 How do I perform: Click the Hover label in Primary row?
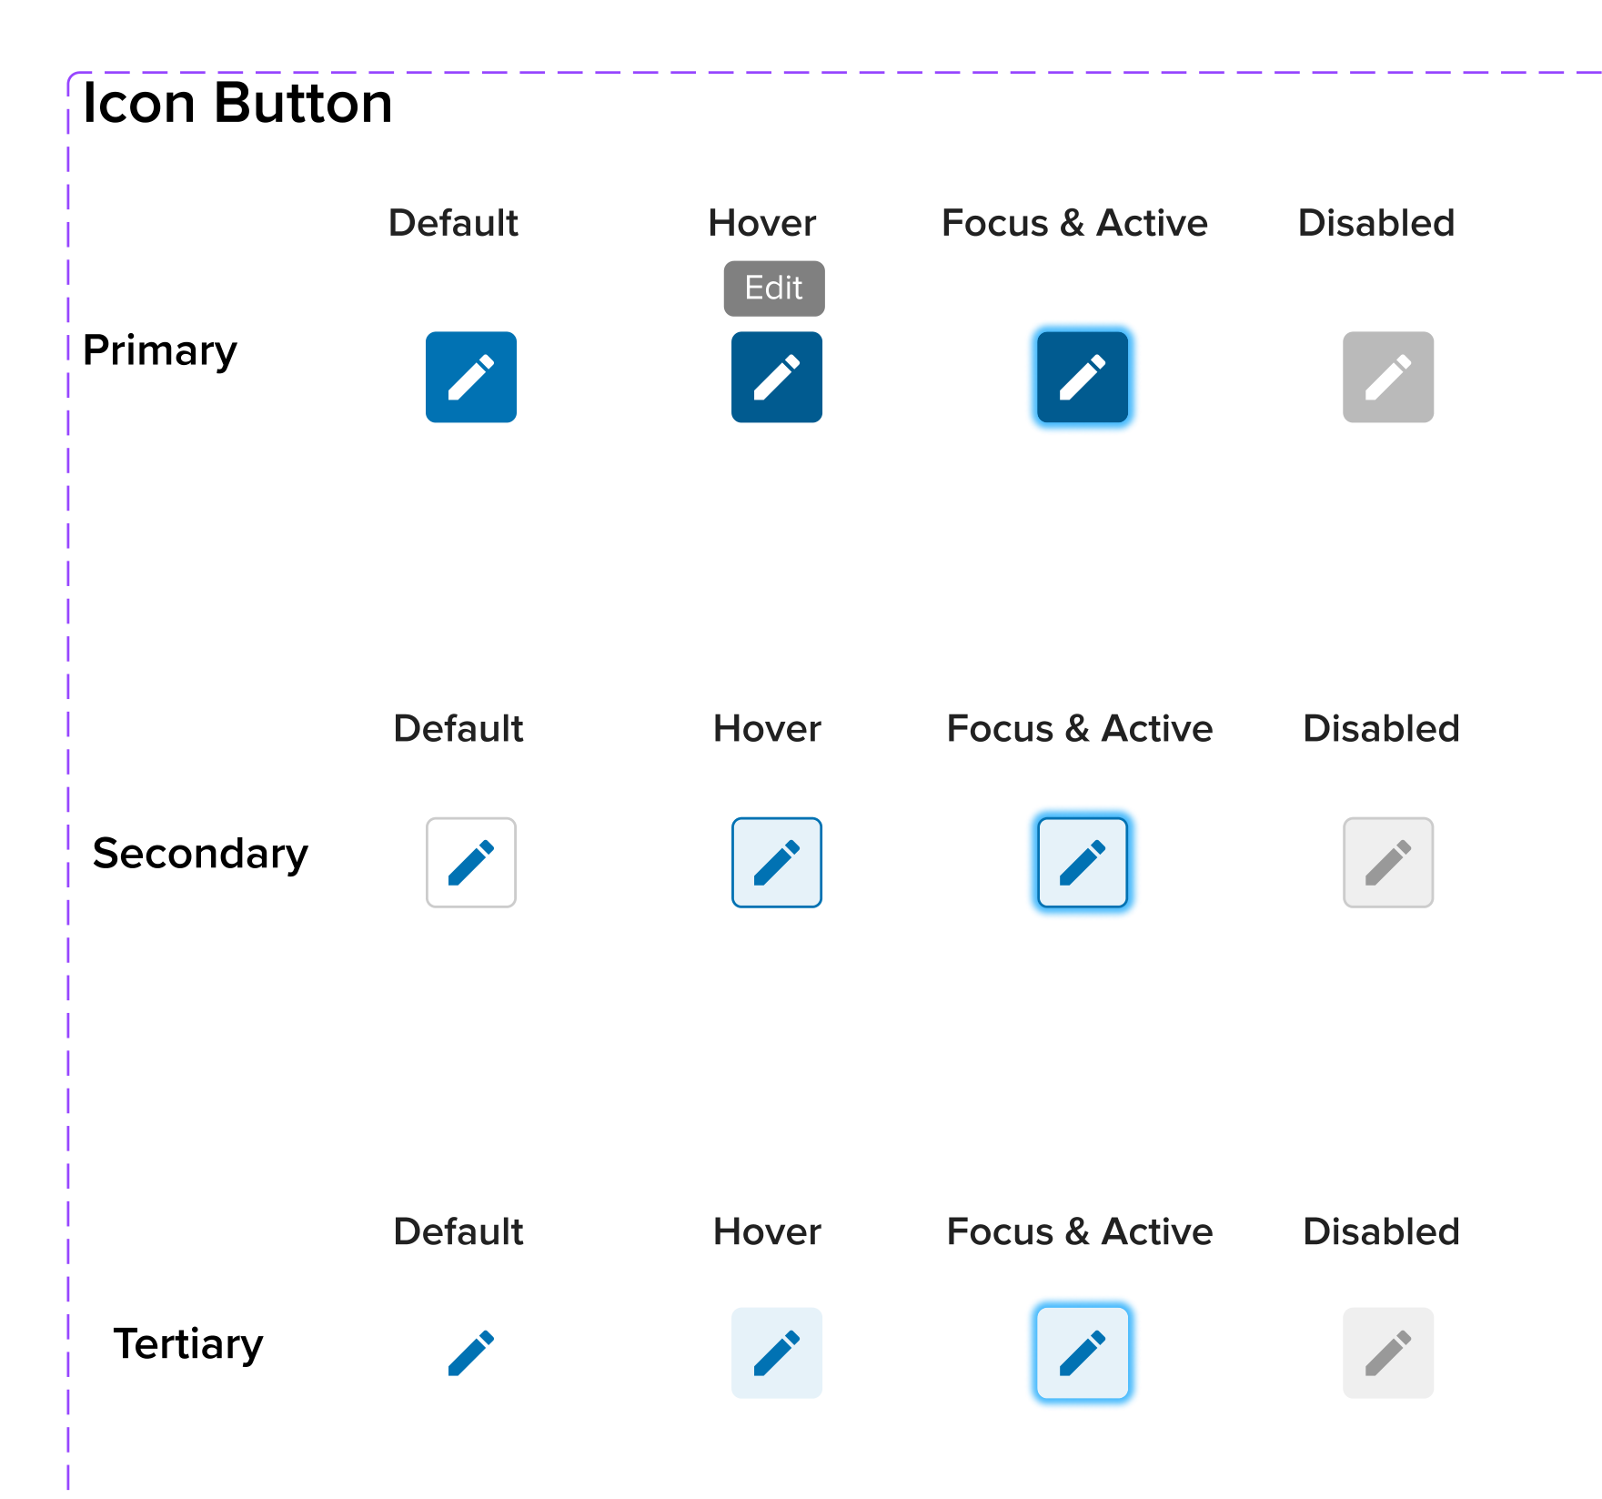762,223
